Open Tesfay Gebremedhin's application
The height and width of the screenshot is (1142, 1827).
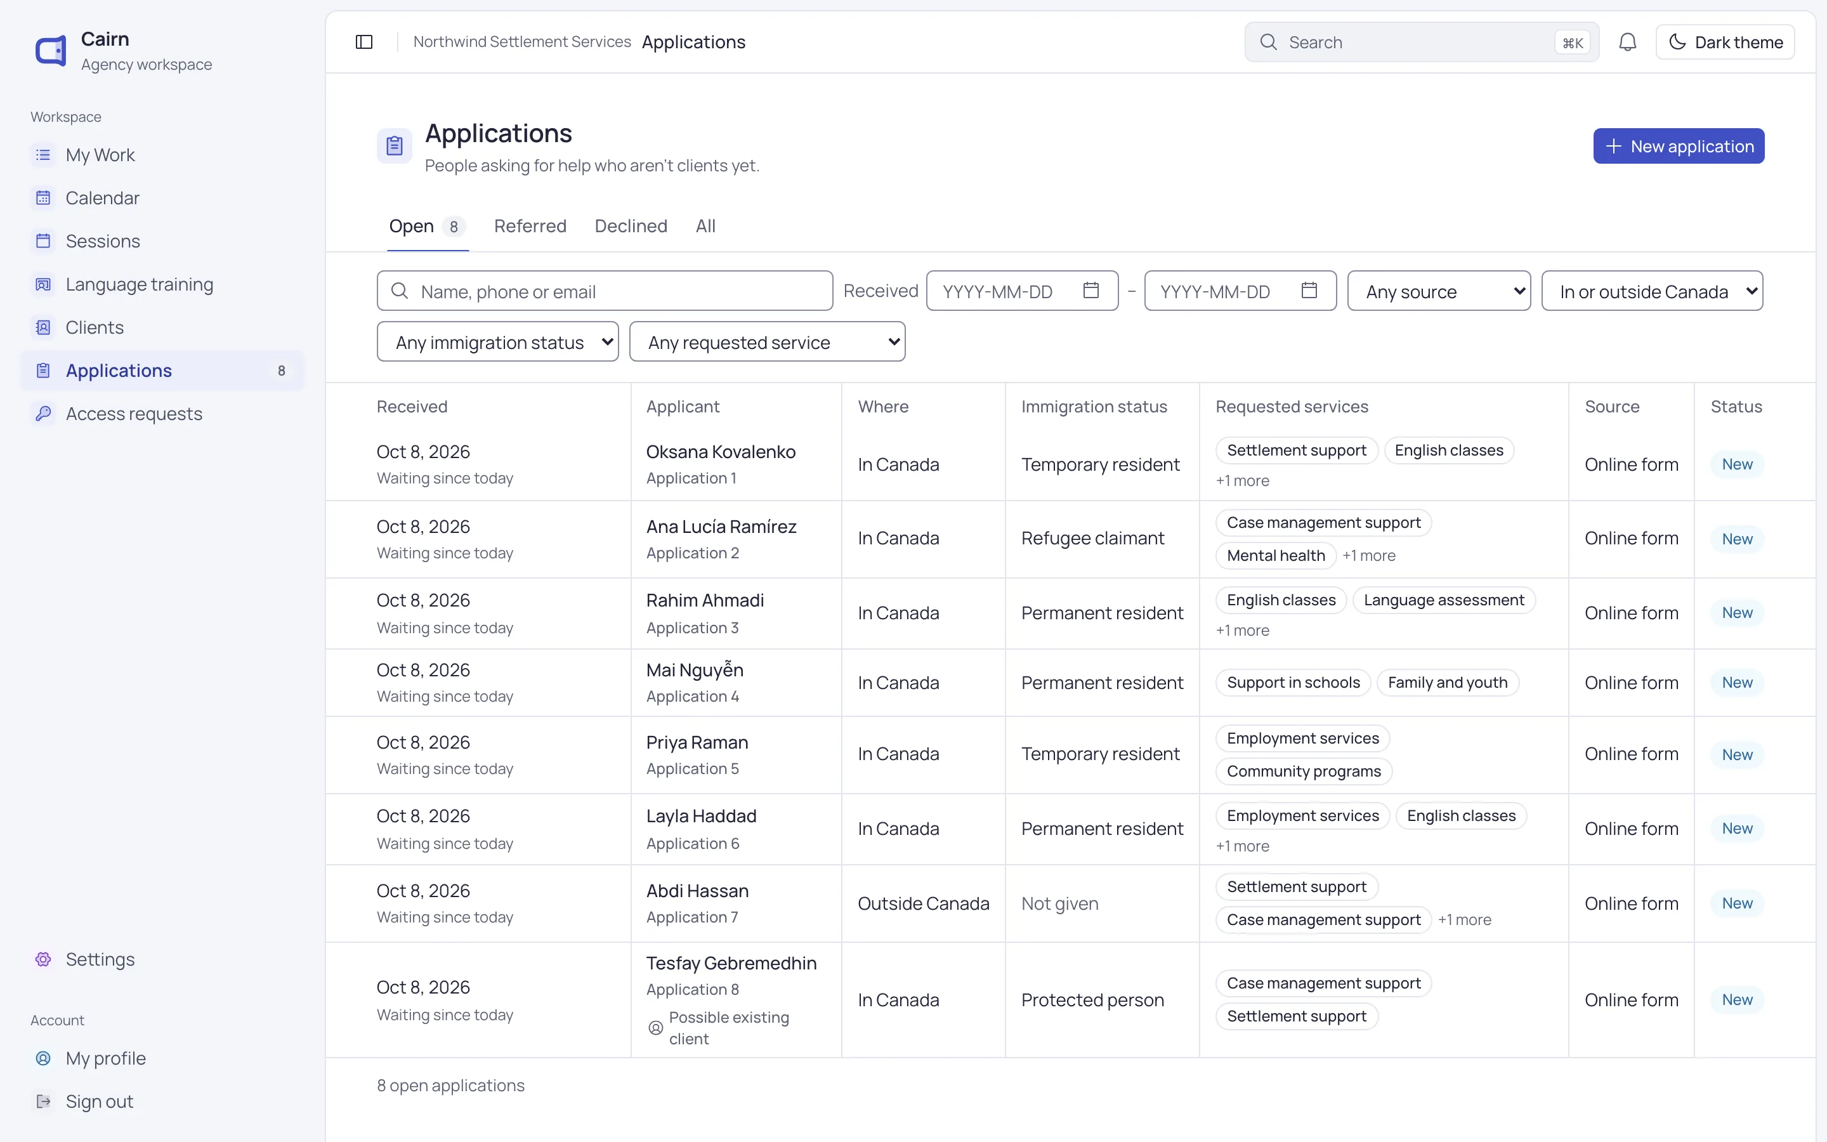coord(731,963)
